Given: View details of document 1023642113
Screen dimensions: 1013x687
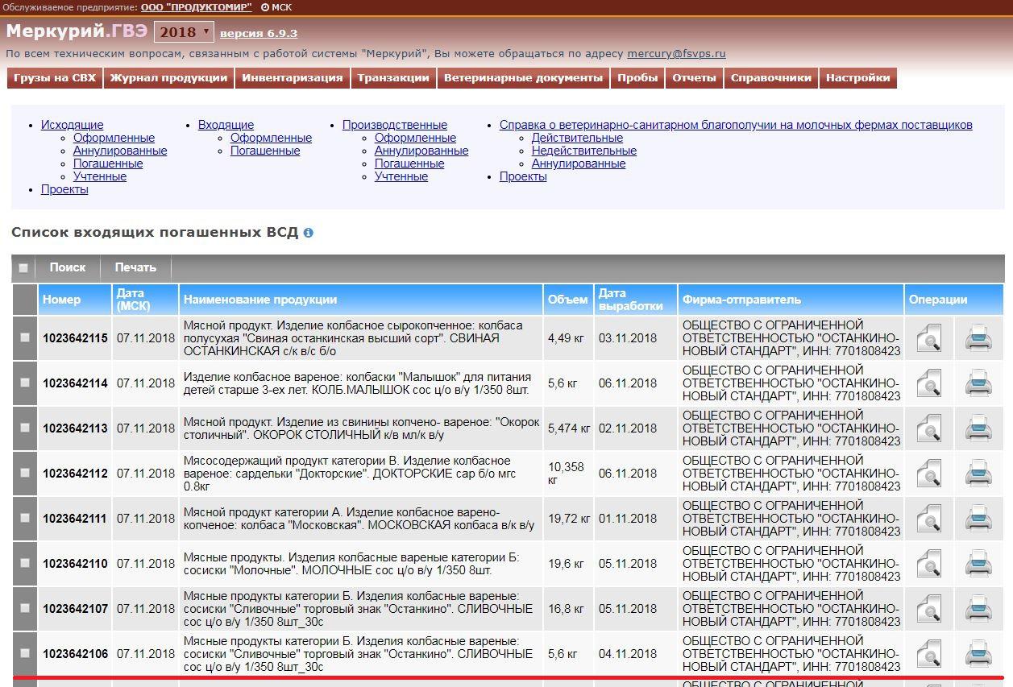Looking at the screenshot, I should [x=929, y=428].
